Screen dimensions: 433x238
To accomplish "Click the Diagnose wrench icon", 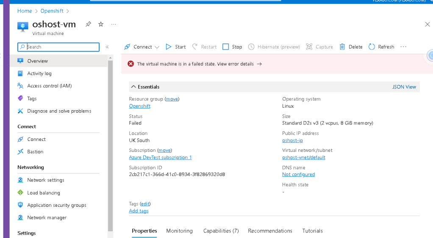I will [20, 111].
